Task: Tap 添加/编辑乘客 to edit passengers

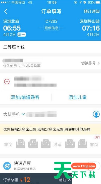Action: pos(25,97)
